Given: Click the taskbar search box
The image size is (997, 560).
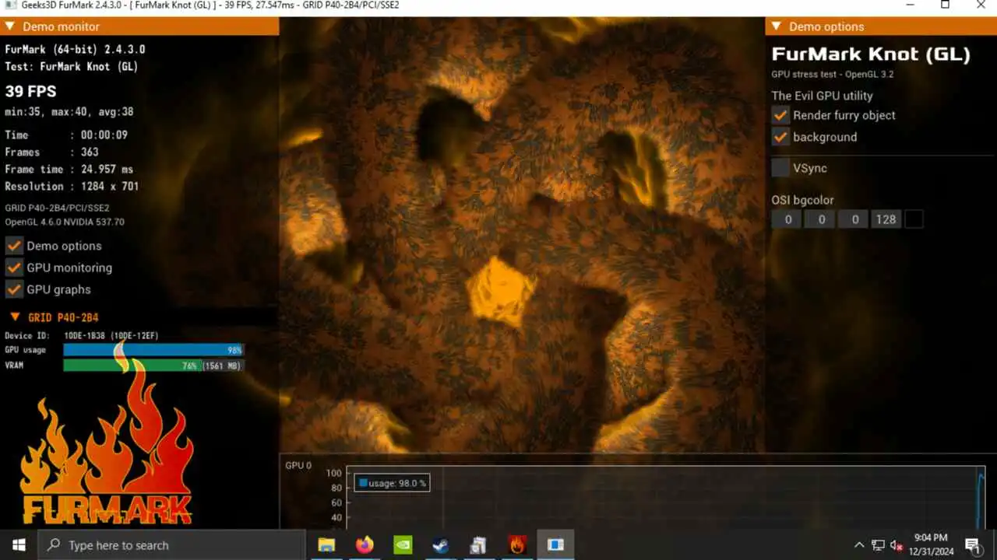Looking at the screenshot, I should point(171,545).
